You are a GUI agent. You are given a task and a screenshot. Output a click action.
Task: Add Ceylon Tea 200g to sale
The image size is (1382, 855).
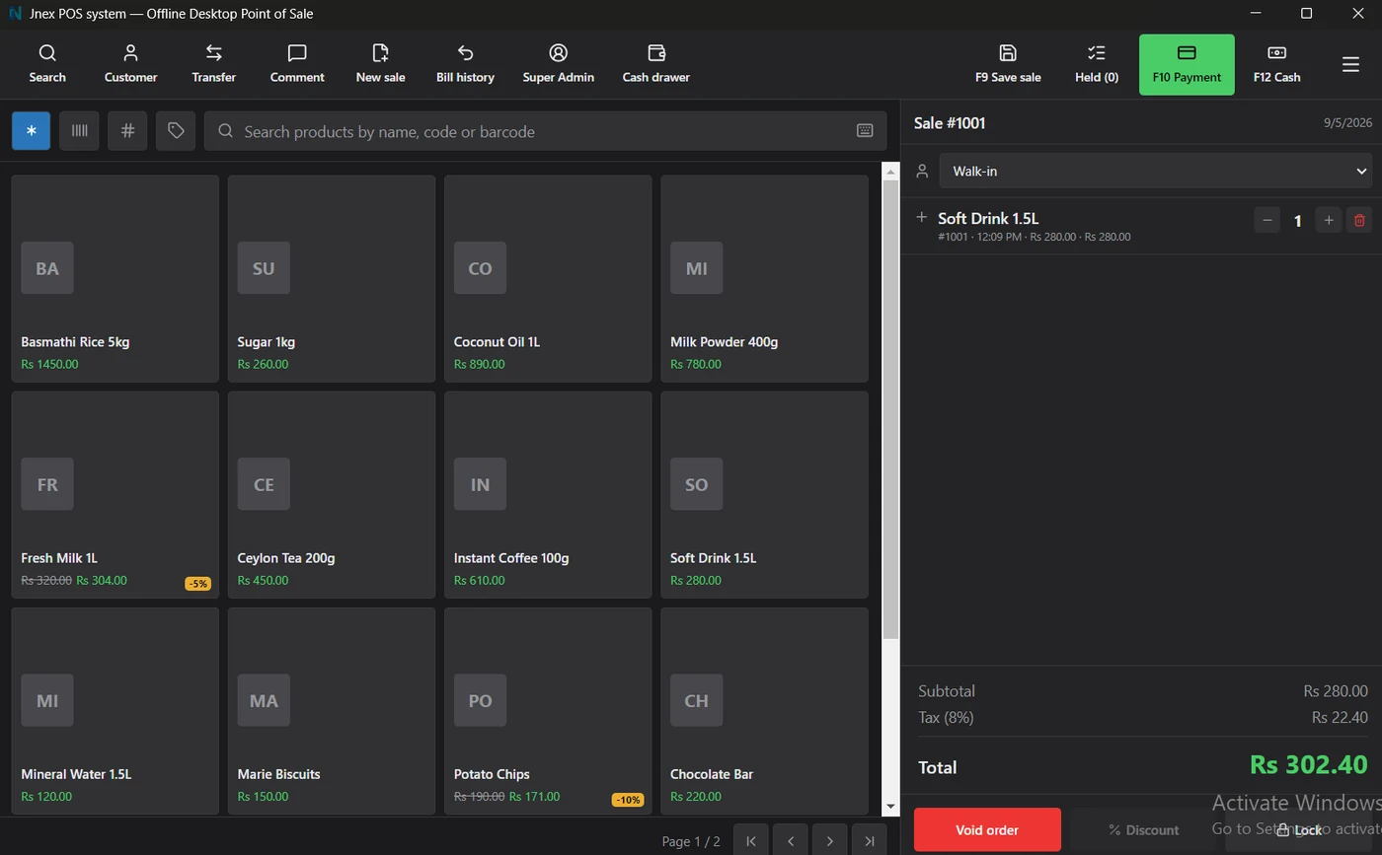click(x=332, y=495)
